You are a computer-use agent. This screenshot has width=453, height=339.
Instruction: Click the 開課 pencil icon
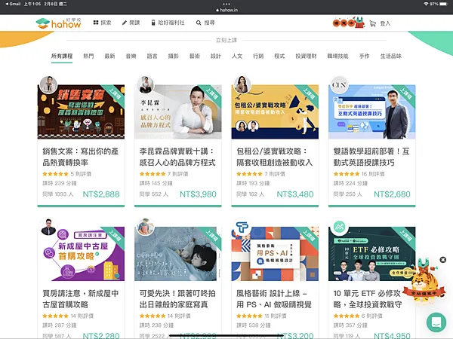(125, 23)
